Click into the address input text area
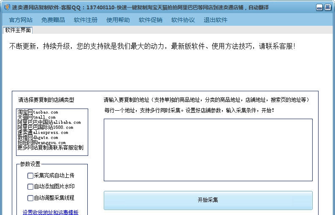 [208, 150]
